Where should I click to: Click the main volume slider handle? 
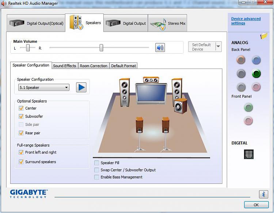pos(101,48)
